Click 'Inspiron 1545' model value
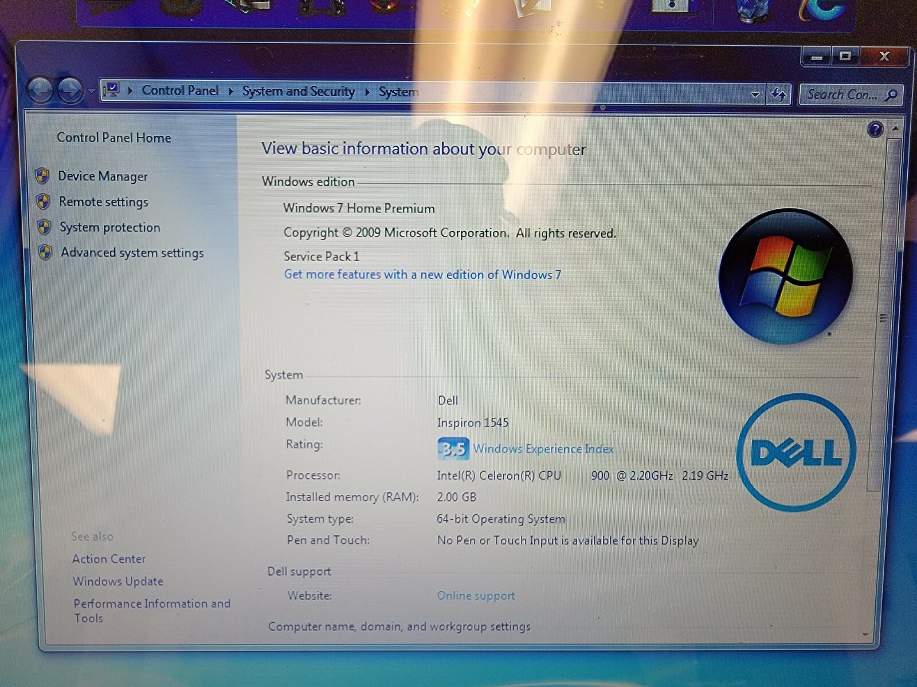The width and height of the screenshot is (917, 687). pos(473,423)
